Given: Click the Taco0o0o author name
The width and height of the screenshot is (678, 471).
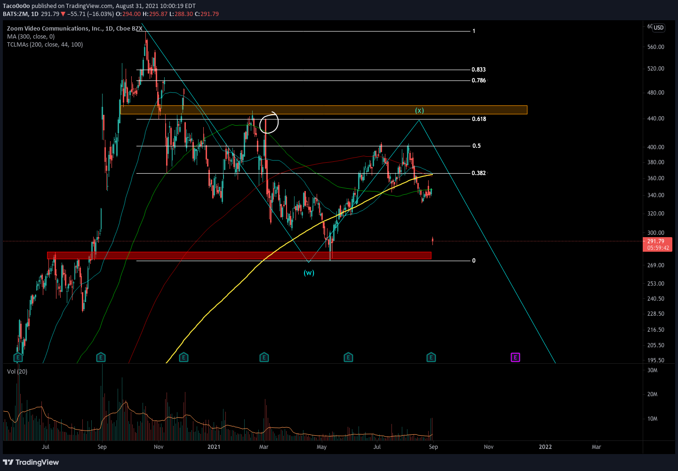Looking at the screenshot, I should pos(16,6).
